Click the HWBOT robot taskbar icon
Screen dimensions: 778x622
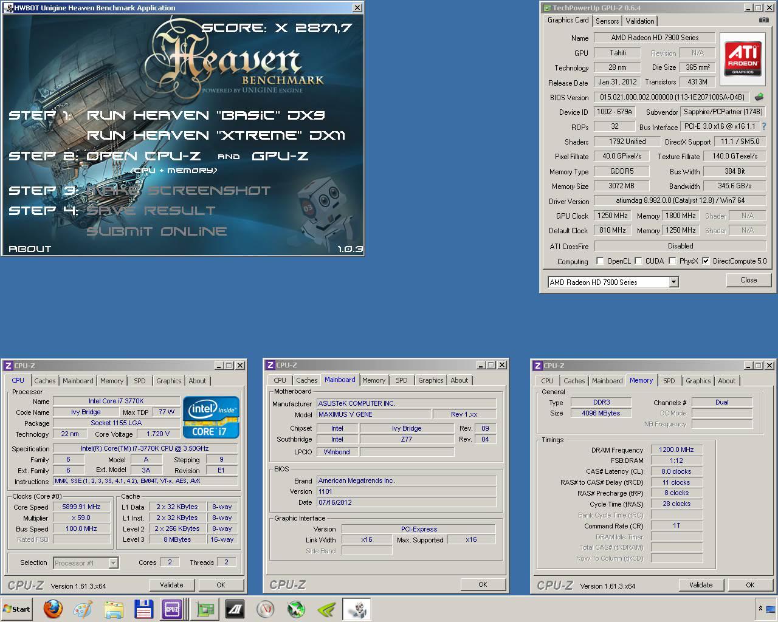click(x=357, y=609)
